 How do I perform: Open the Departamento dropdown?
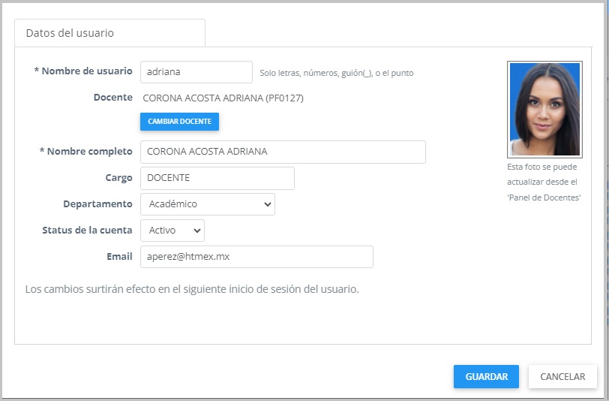(207, 204)
